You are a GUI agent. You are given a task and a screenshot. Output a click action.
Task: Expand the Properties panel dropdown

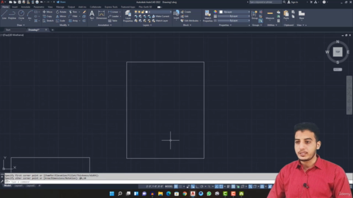point(225,25)
